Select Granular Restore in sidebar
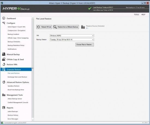This screenshot has height=125, width=150. pos(16,69)
